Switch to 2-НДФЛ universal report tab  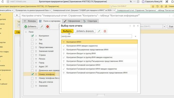tap(83, 10)
